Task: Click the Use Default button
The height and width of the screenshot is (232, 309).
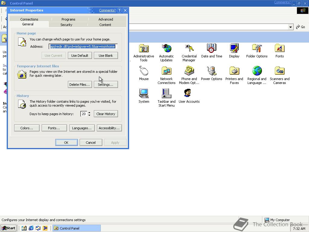Action: coord(80,56)
